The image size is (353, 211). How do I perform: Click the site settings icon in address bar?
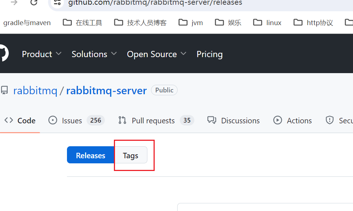pyautogui.click(x=57, y=3)
